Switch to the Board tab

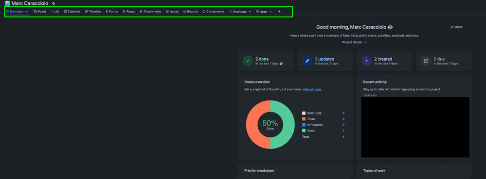tap(40, 12)
